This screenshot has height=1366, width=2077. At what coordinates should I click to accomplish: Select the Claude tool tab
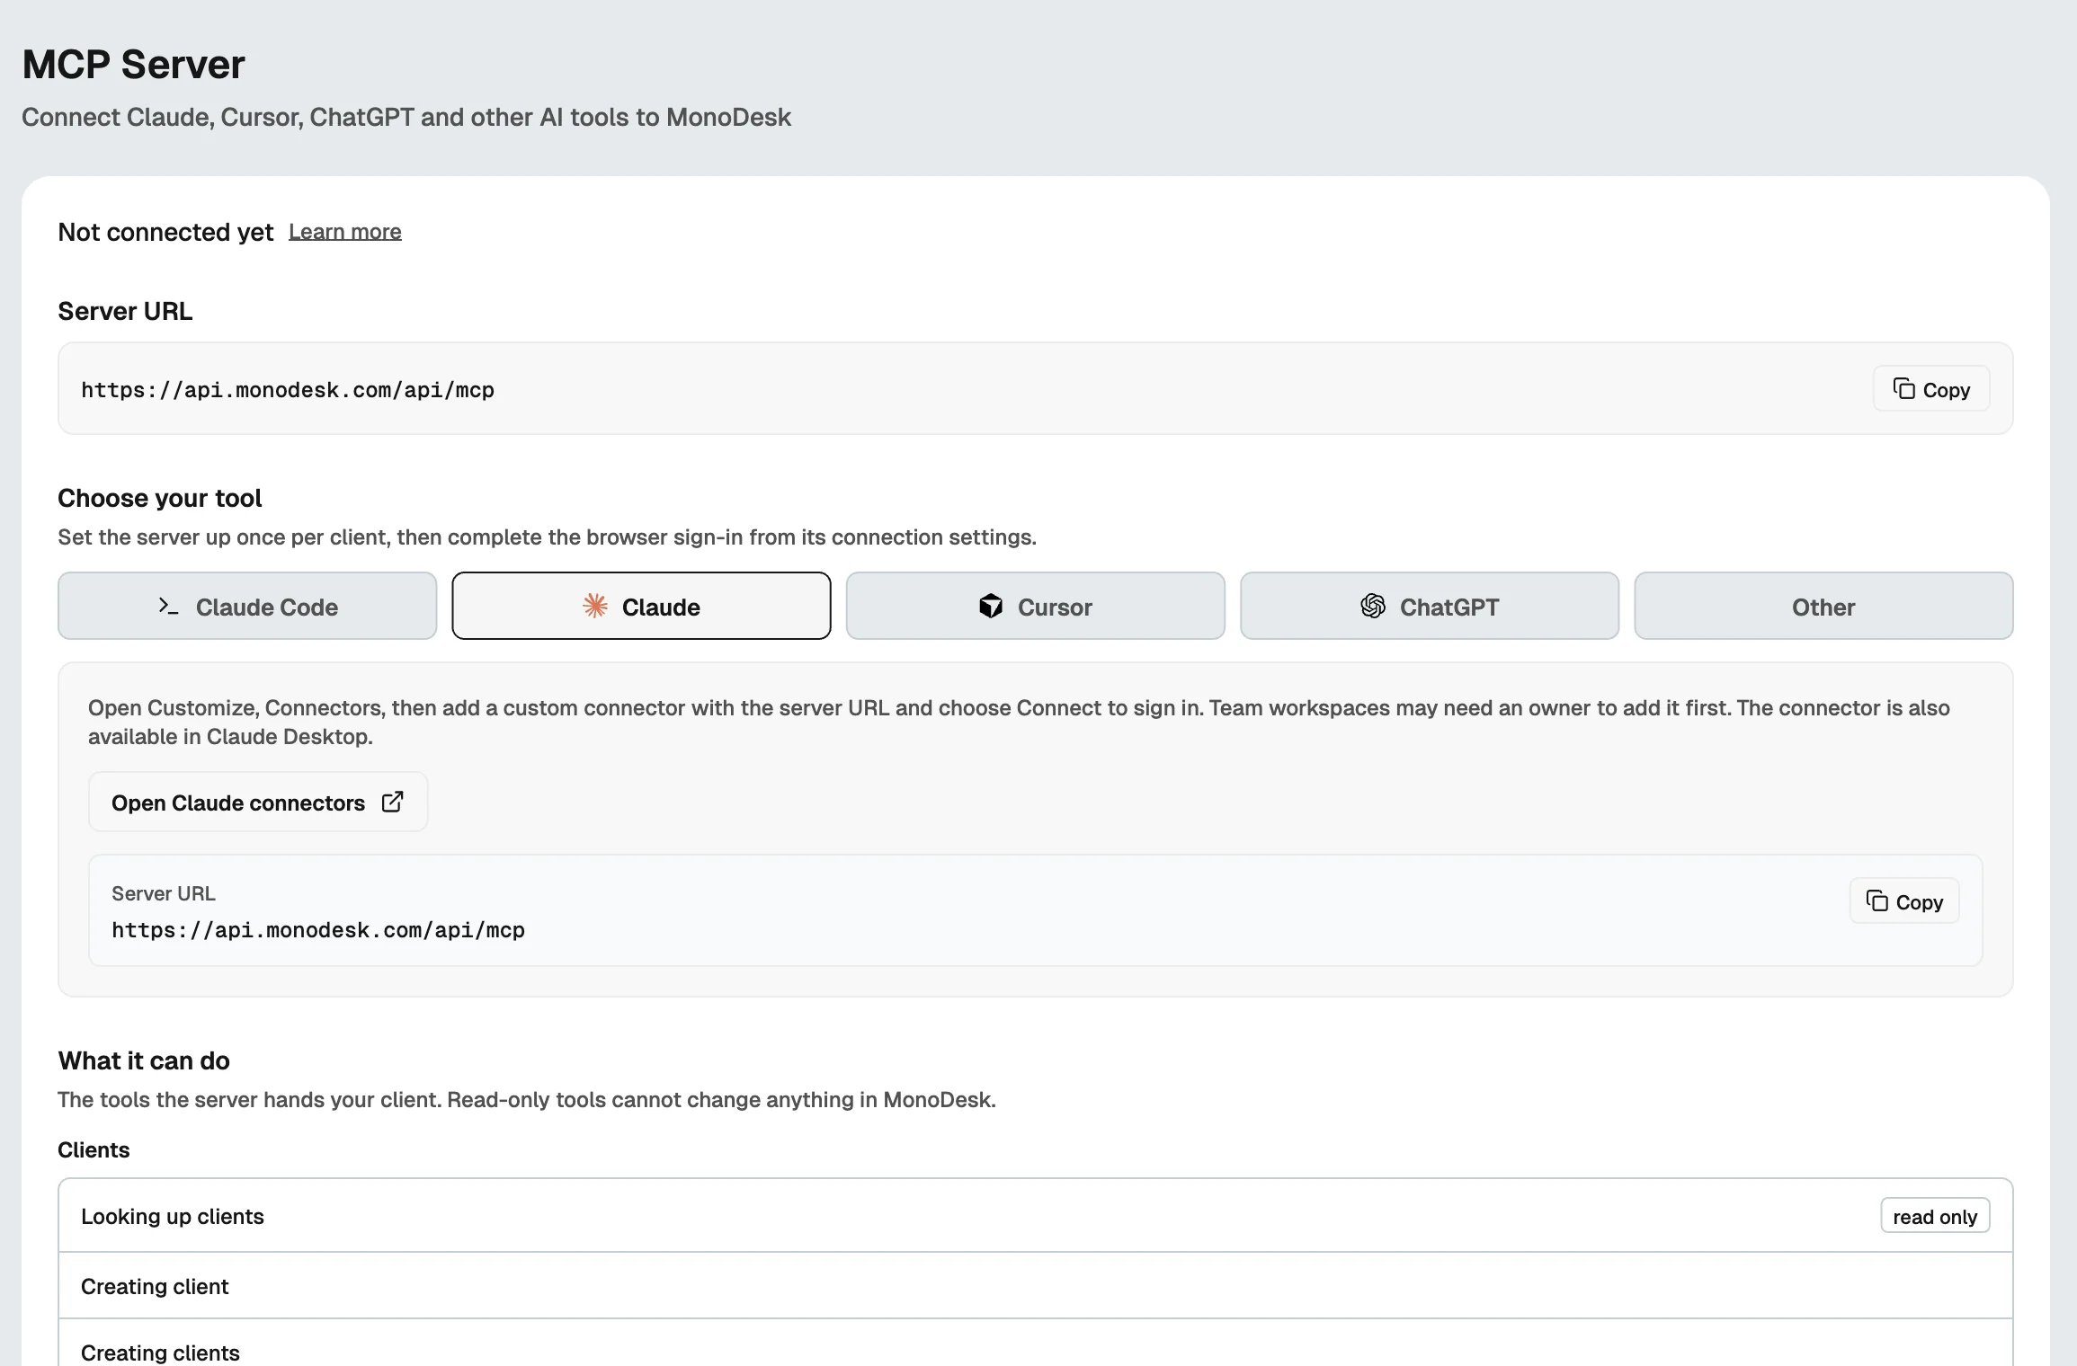641,606
